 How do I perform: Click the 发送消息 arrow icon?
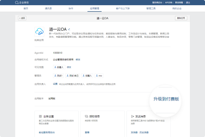coord(133,116)
